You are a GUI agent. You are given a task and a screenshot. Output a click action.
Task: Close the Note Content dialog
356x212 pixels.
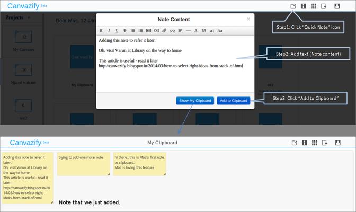click(248, 19)
